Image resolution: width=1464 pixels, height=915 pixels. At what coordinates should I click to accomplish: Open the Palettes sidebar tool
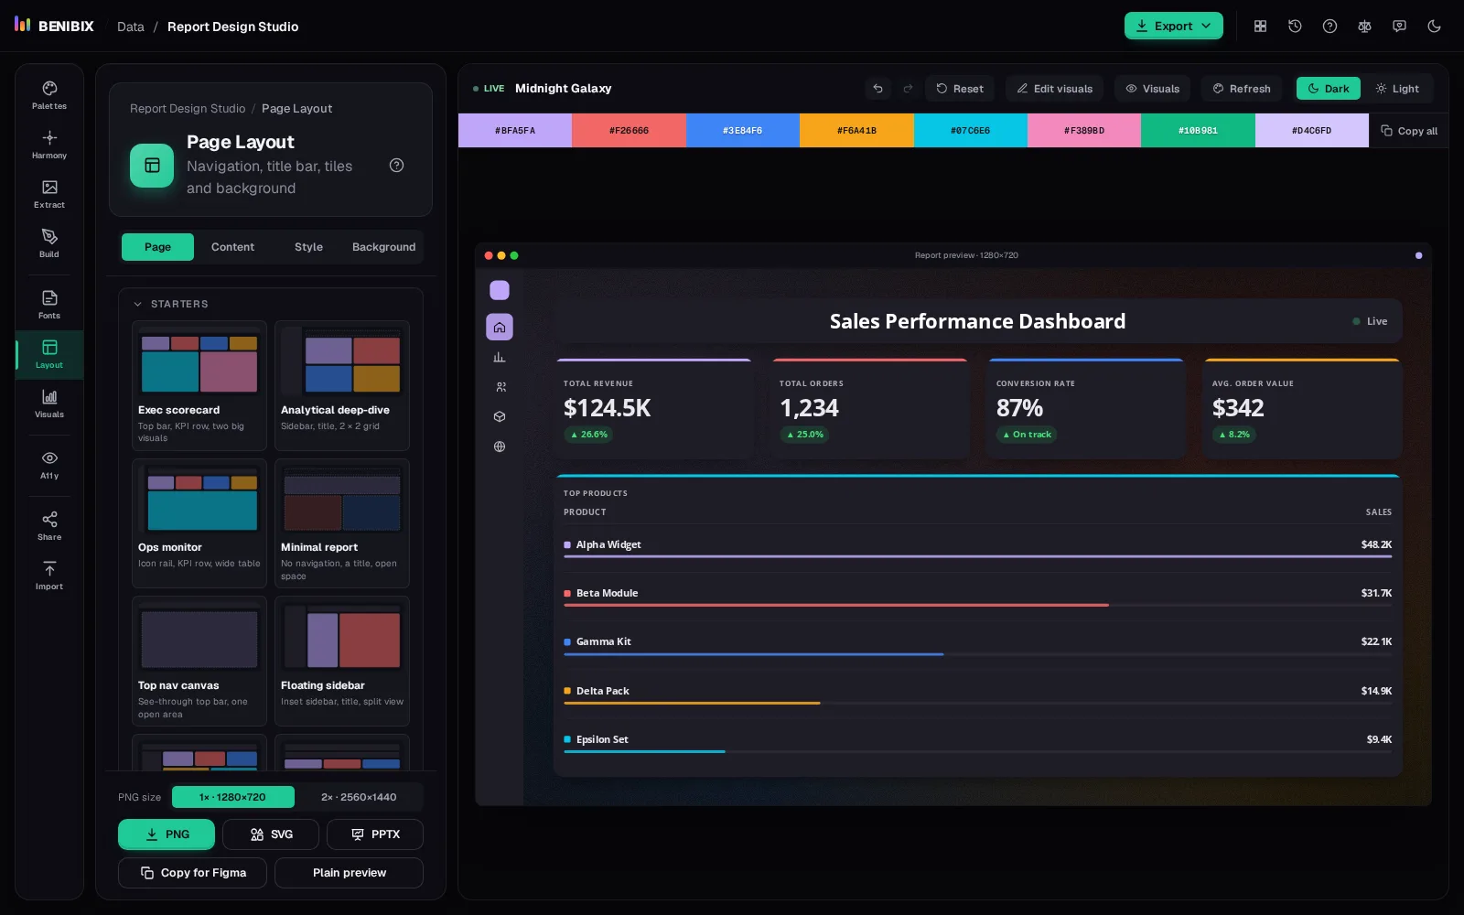point(49,95)
